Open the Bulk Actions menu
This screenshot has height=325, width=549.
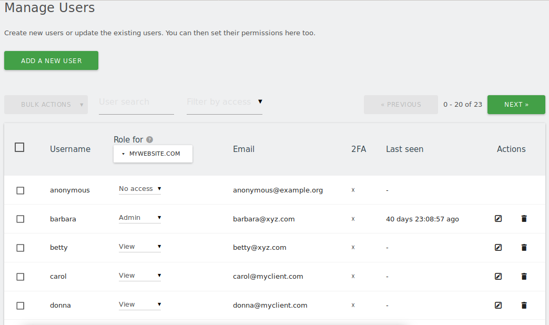46,104
